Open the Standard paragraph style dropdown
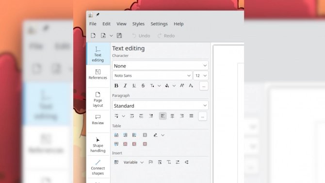This screenshot has width=325, height=183. click(x=160, y=106)
